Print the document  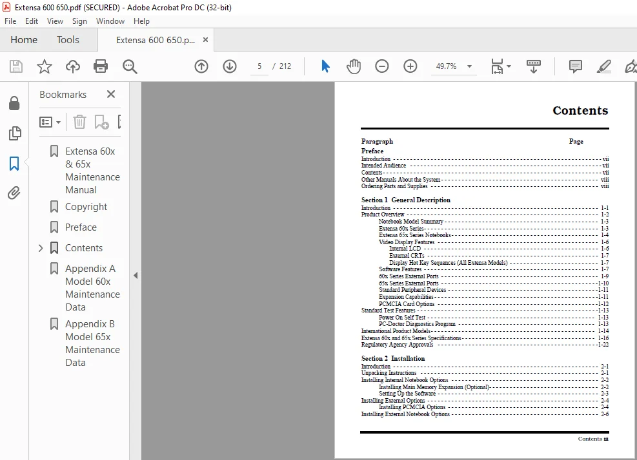coord(101,66)
